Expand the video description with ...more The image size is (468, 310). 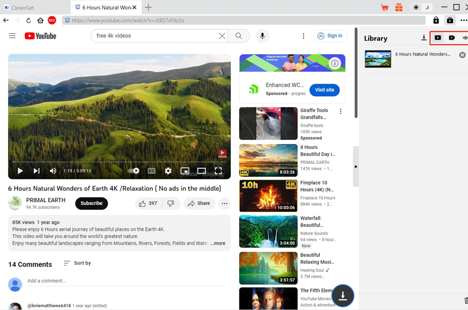tap(218, 243)
